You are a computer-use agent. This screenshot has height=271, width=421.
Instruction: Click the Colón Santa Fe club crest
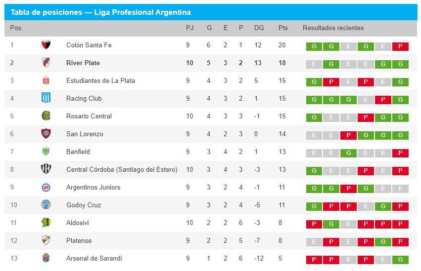[x=46, y=45]
